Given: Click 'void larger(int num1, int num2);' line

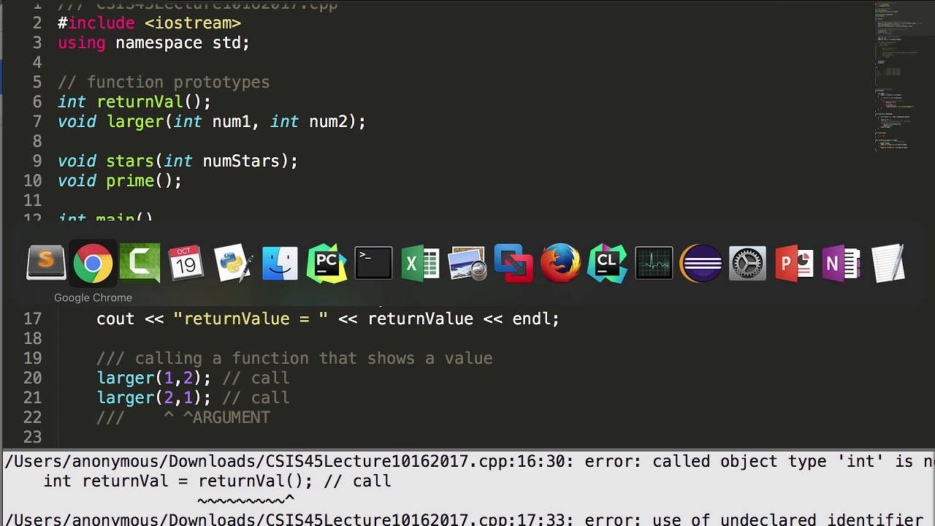Looking at the screenshot, I should (x=212, y=121).
